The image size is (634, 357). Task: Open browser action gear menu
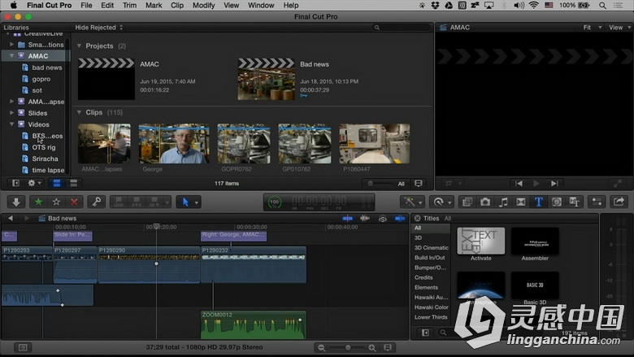pyautogui.click(x=33, y=183)
